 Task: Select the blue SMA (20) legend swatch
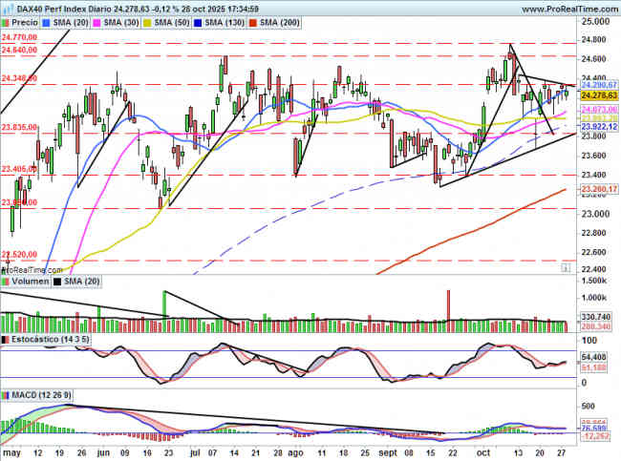tap(51, 20)
